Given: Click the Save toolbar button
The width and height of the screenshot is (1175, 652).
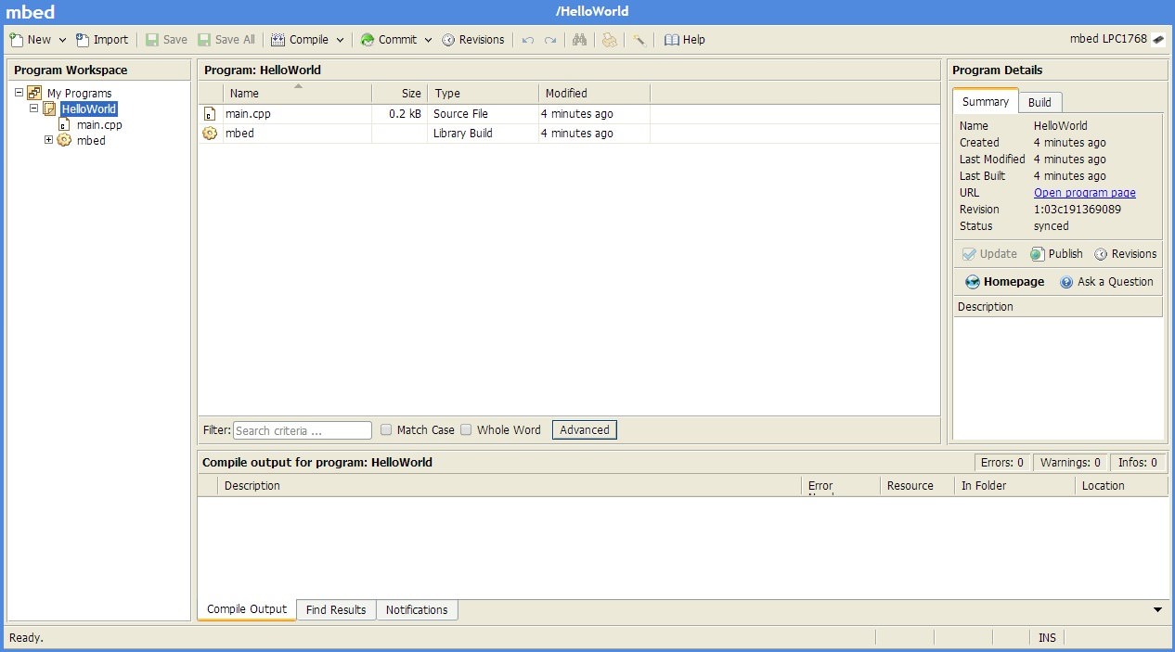Looking at the screenshot, I should (166, 40).
